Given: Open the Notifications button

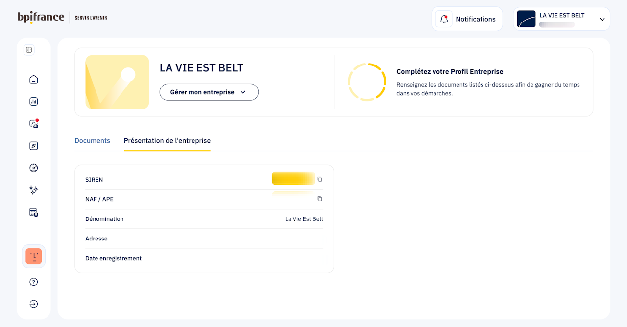Looking at the screenshot, I should tap(467, 19).
